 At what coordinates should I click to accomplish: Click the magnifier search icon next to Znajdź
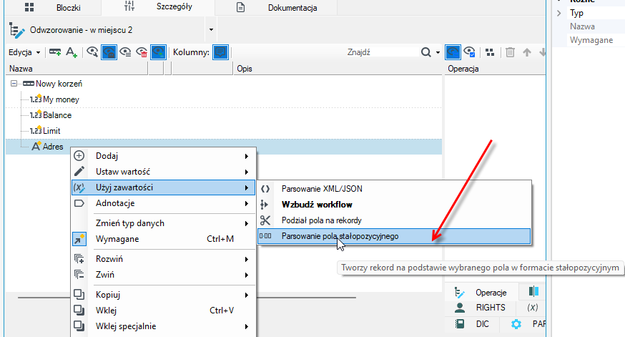point(426,52)
